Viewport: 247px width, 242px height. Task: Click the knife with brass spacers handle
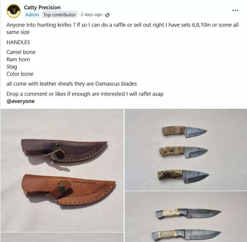click(186, 236)
